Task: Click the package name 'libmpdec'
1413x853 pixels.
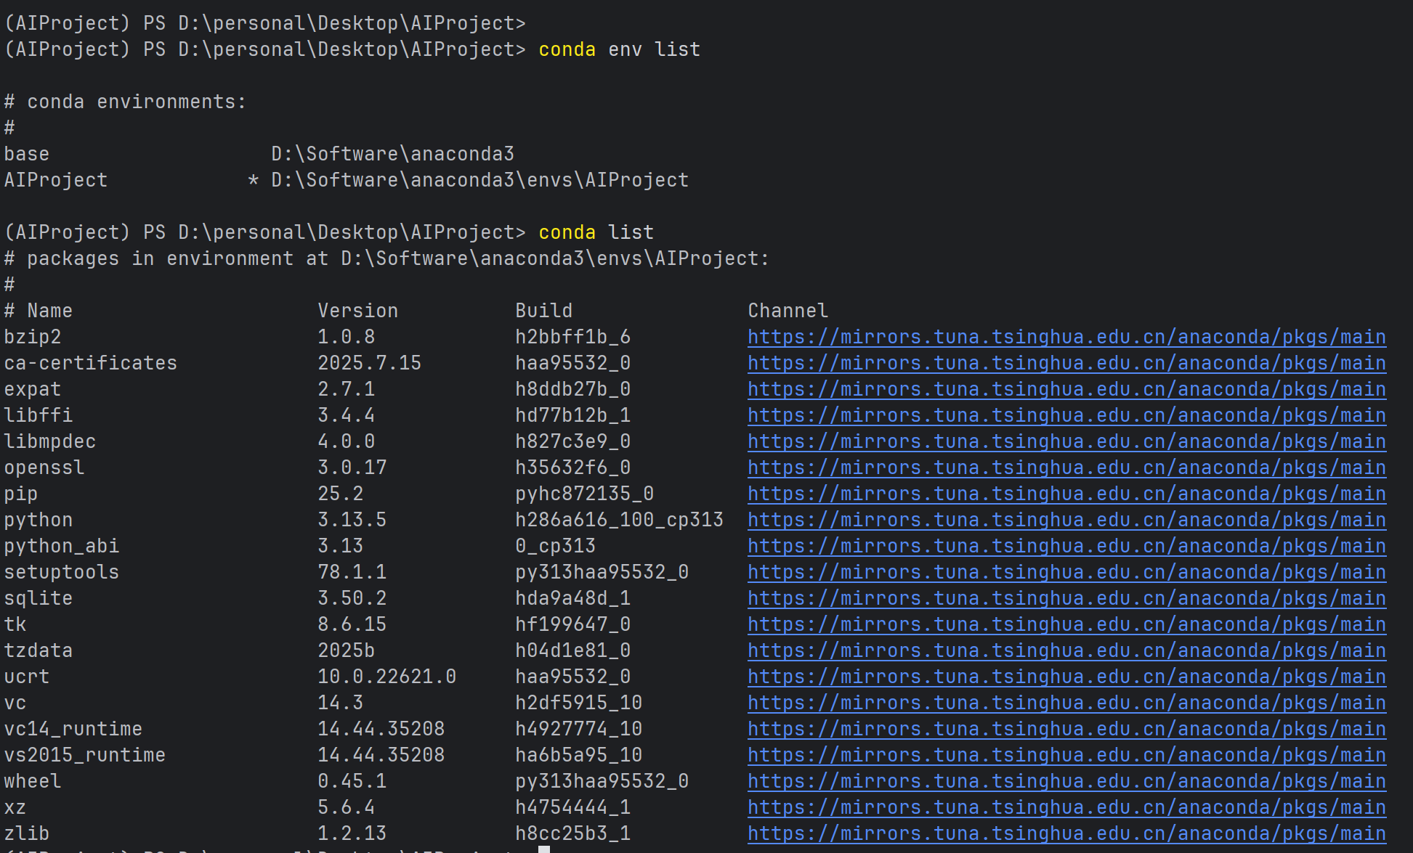Action: (x=49, y=441)
